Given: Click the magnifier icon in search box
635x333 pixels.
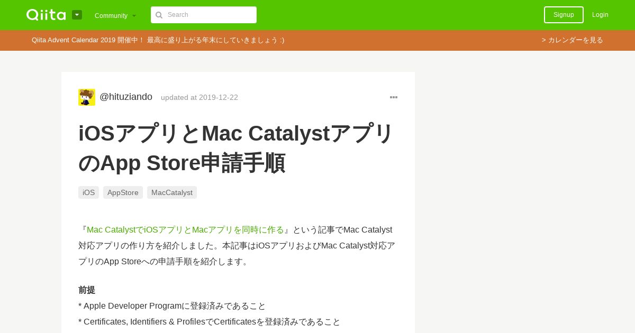Looking at the screenshot, I should (x=159, y=15).
